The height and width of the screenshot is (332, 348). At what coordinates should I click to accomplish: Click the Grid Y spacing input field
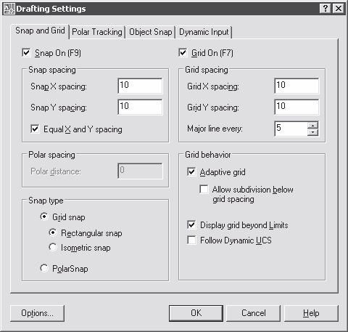tap(297, 107)
